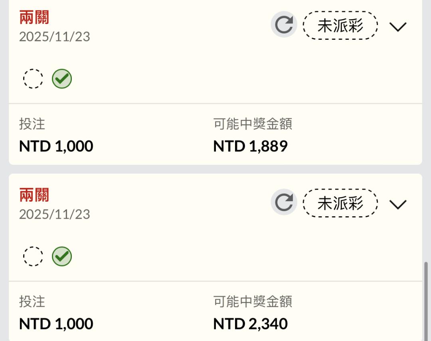
Task: Select the NTD 1,889 possible winnings amount
Action: point(250,146)
